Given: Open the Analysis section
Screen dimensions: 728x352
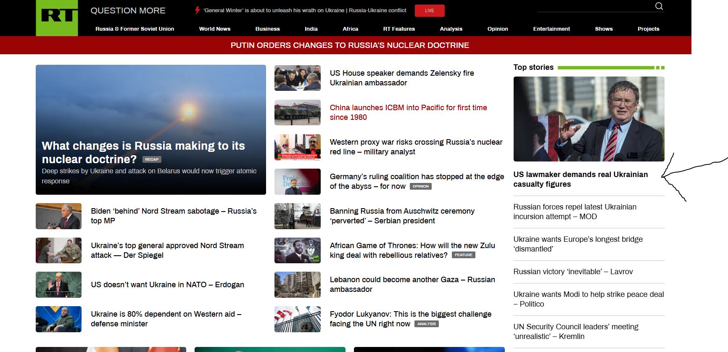Looking at the screenshot, I should click(451, 29).
